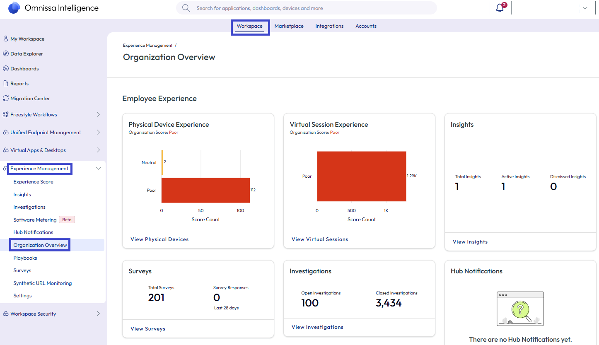
Task: Click the Experience Management sidebar icon
Action: point(6,169)
